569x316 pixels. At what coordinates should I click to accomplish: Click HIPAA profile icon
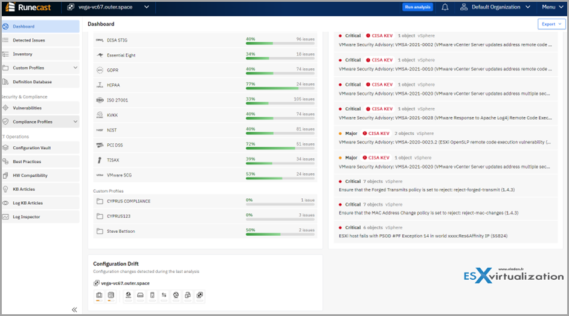pos(100,85)
